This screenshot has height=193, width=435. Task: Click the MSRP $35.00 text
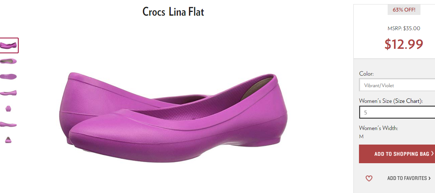point(404,28)
